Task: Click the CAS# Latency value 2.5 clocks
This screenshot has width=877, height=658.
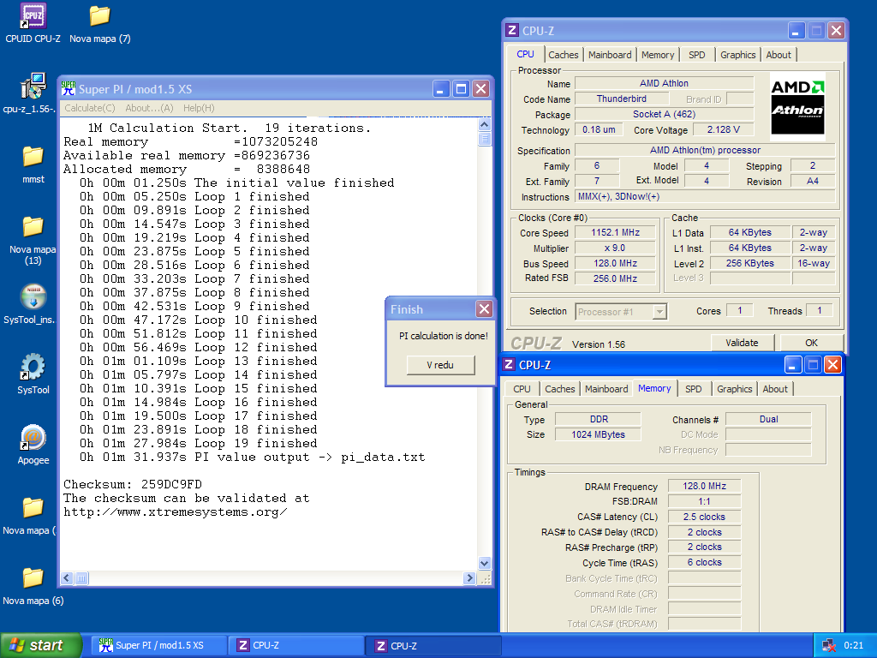Action: (704, 517)
